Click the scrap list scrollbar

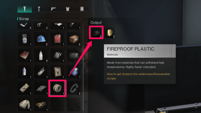click(x=83, y=66)
